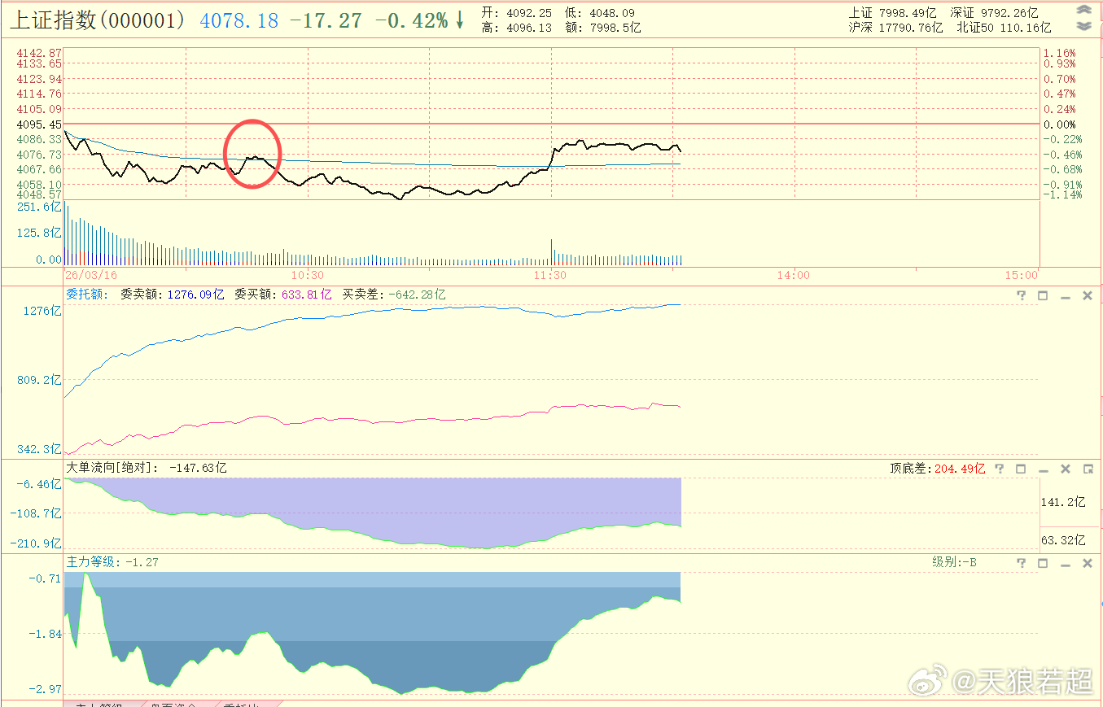The width and height of the screenshot is (1103, 707).
Task: Click the -108.7亿 axis label in 大单流向 panel
Action: [37, 513]
